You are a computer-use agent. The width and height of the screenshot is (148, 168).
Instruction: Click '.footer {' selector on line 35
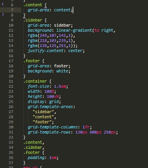[34, 153]
